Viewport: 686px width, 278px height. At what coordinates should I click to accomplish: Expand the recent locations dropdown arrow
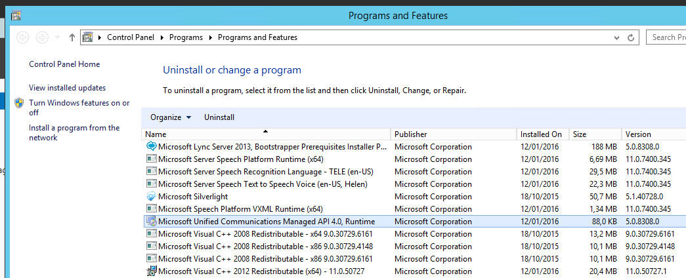[58, 37]
